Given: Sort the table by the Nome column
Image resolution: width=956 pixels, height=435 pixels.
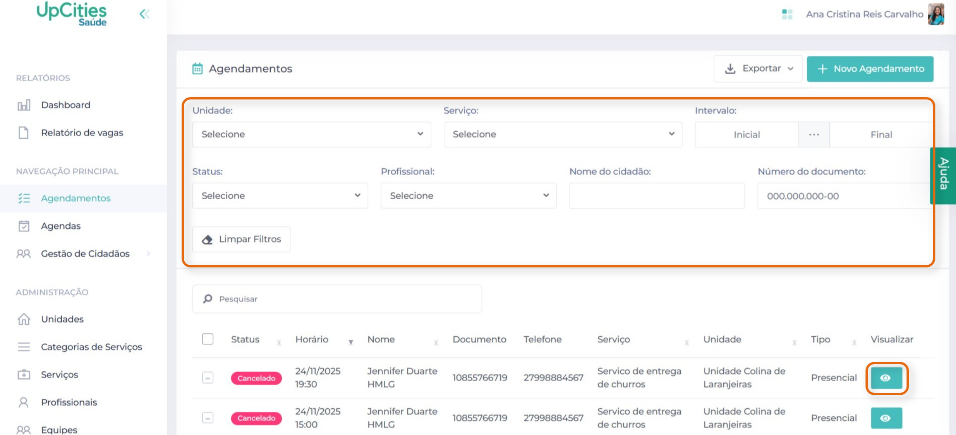Looking at the screenshot, I should tap(436, 342).
